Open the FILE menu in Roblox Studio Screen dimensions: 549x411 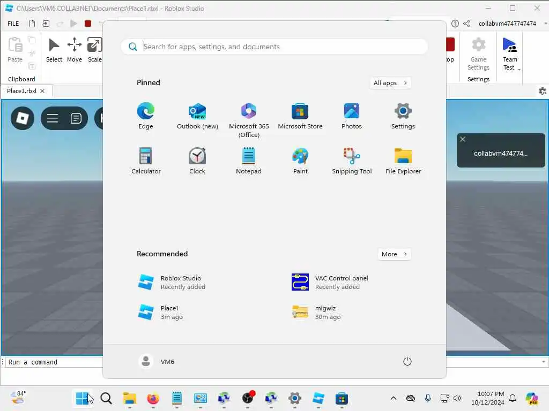click(x=13, y=24)
